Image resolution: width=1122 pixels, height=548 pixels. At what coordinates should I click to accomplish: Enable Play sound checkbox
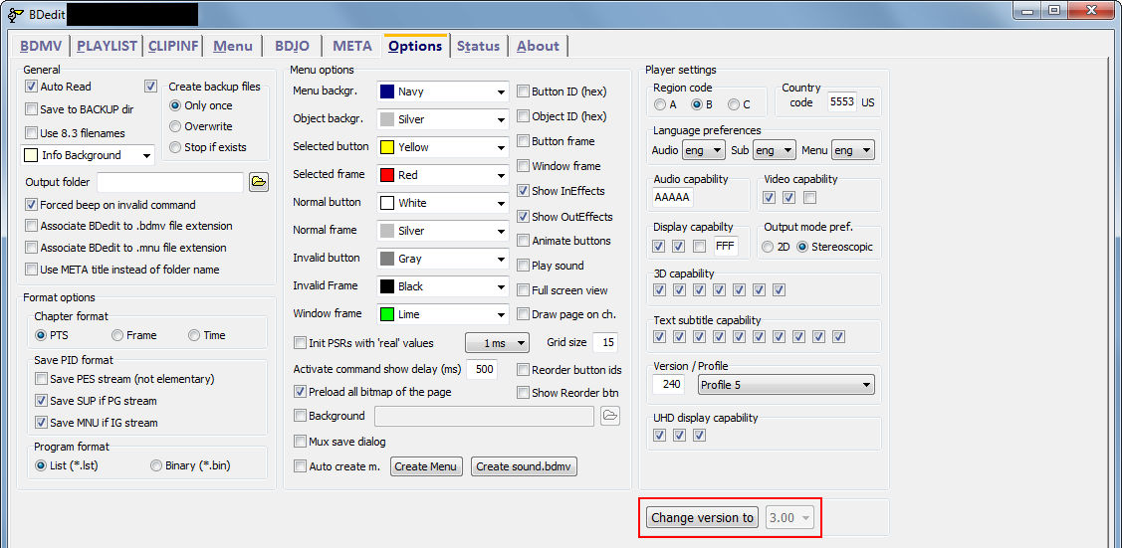click(523, 266)
